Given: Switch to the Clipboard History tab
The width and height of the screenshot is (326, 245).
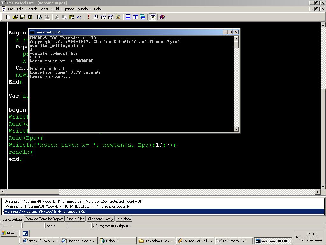Looking at the screenshot, I should coord(100,219).
